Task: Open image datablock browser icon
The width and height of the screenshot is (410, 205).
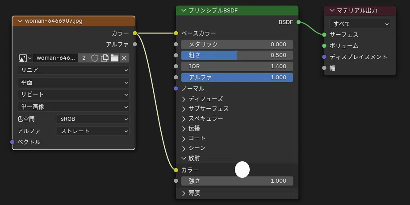Action: point(25,58)
